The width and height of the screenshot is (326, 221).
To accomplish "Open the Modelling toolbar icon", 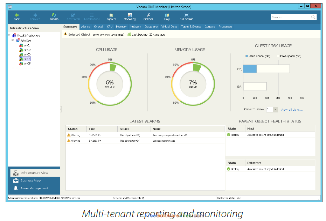I will [x=130, y=15].
